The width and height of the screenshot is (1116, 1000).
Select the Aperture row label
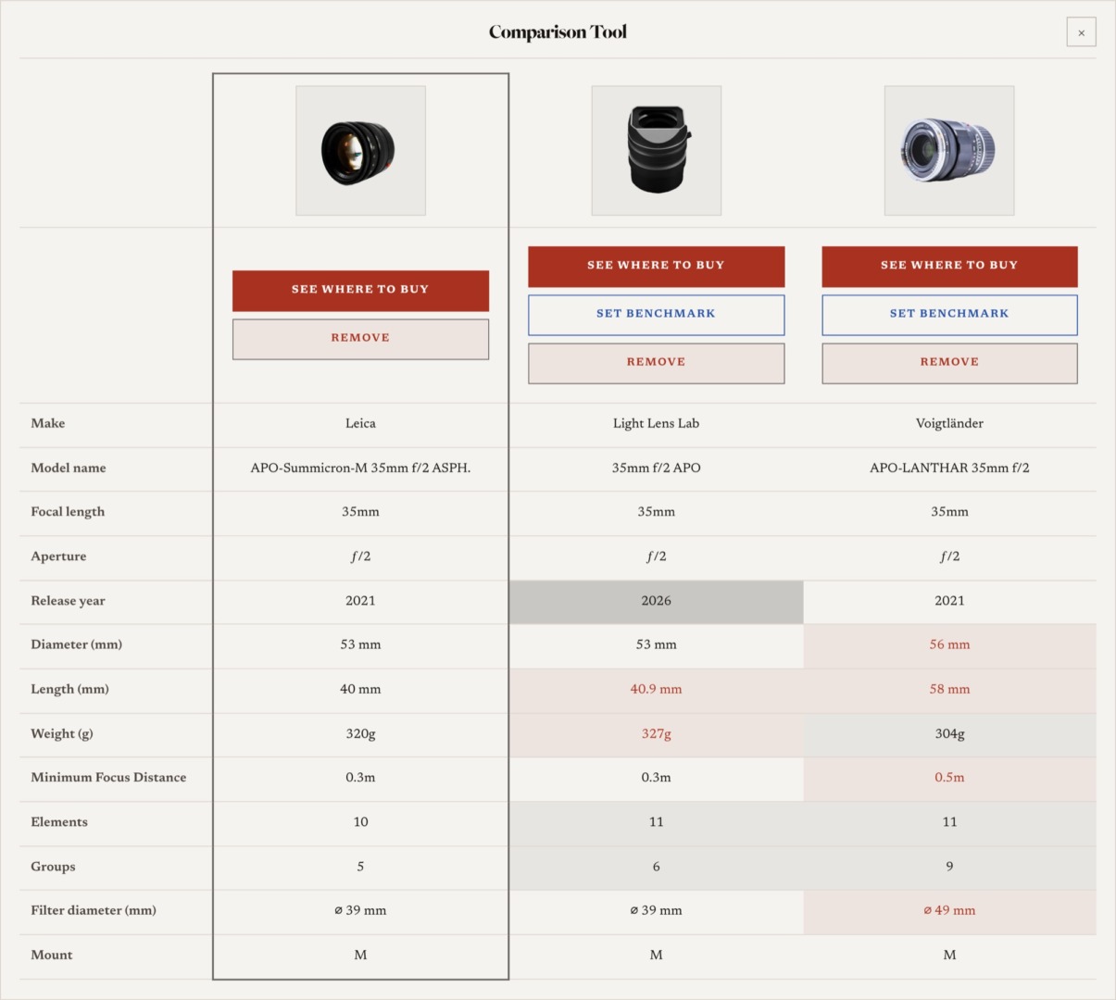point(58,556)
